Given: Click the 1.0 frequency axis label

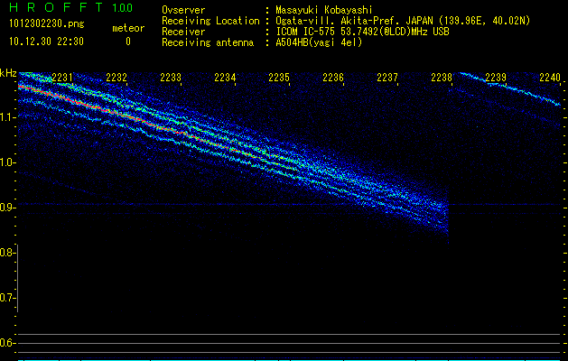Looking at the screenshot, I should (8, 162).
